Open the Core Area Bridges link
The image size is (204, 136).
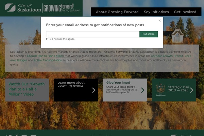click(19, 60)
